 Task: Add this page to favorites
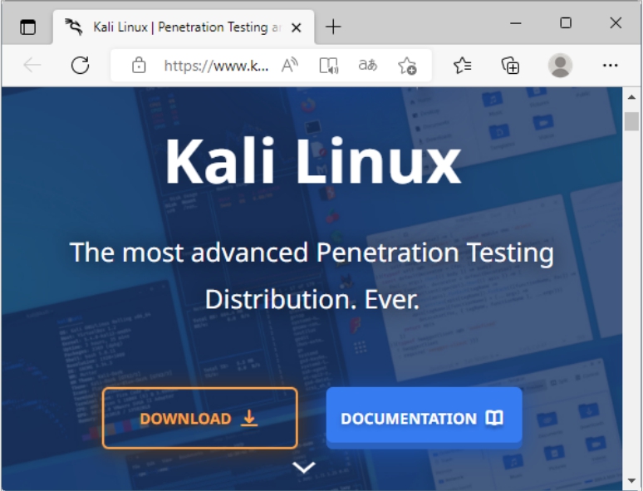coord(407,66)
